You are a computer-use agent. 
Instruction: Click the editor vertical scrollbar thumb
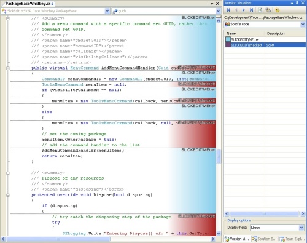(219, 157)
